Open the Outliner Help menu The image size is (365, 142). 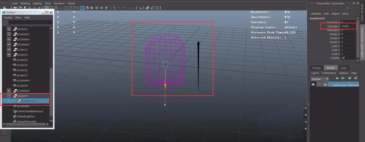27,17
